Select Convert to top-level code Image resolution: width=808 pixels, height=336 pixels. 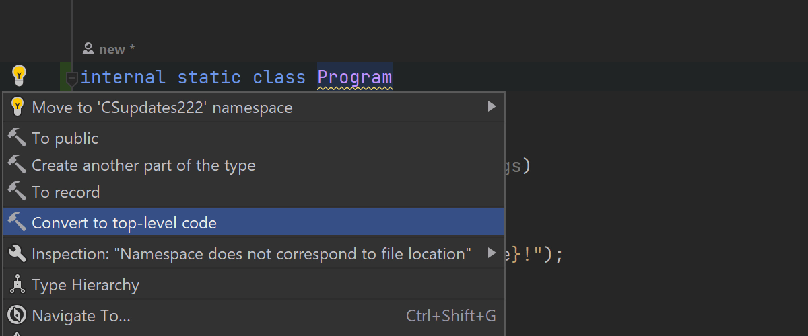[x=125, y=222]
